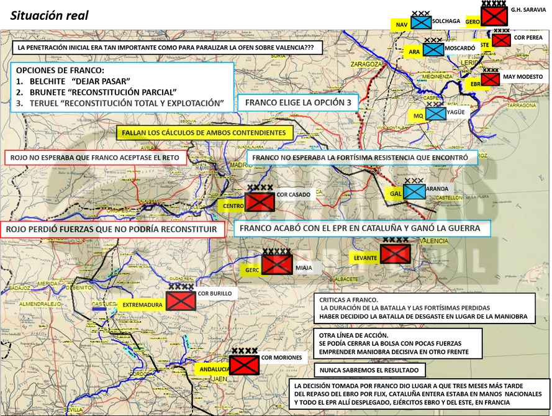The image size is (552, 416).
Task: Select the red GERC Miaja unit symbol
Action: (x=277, y=265)
